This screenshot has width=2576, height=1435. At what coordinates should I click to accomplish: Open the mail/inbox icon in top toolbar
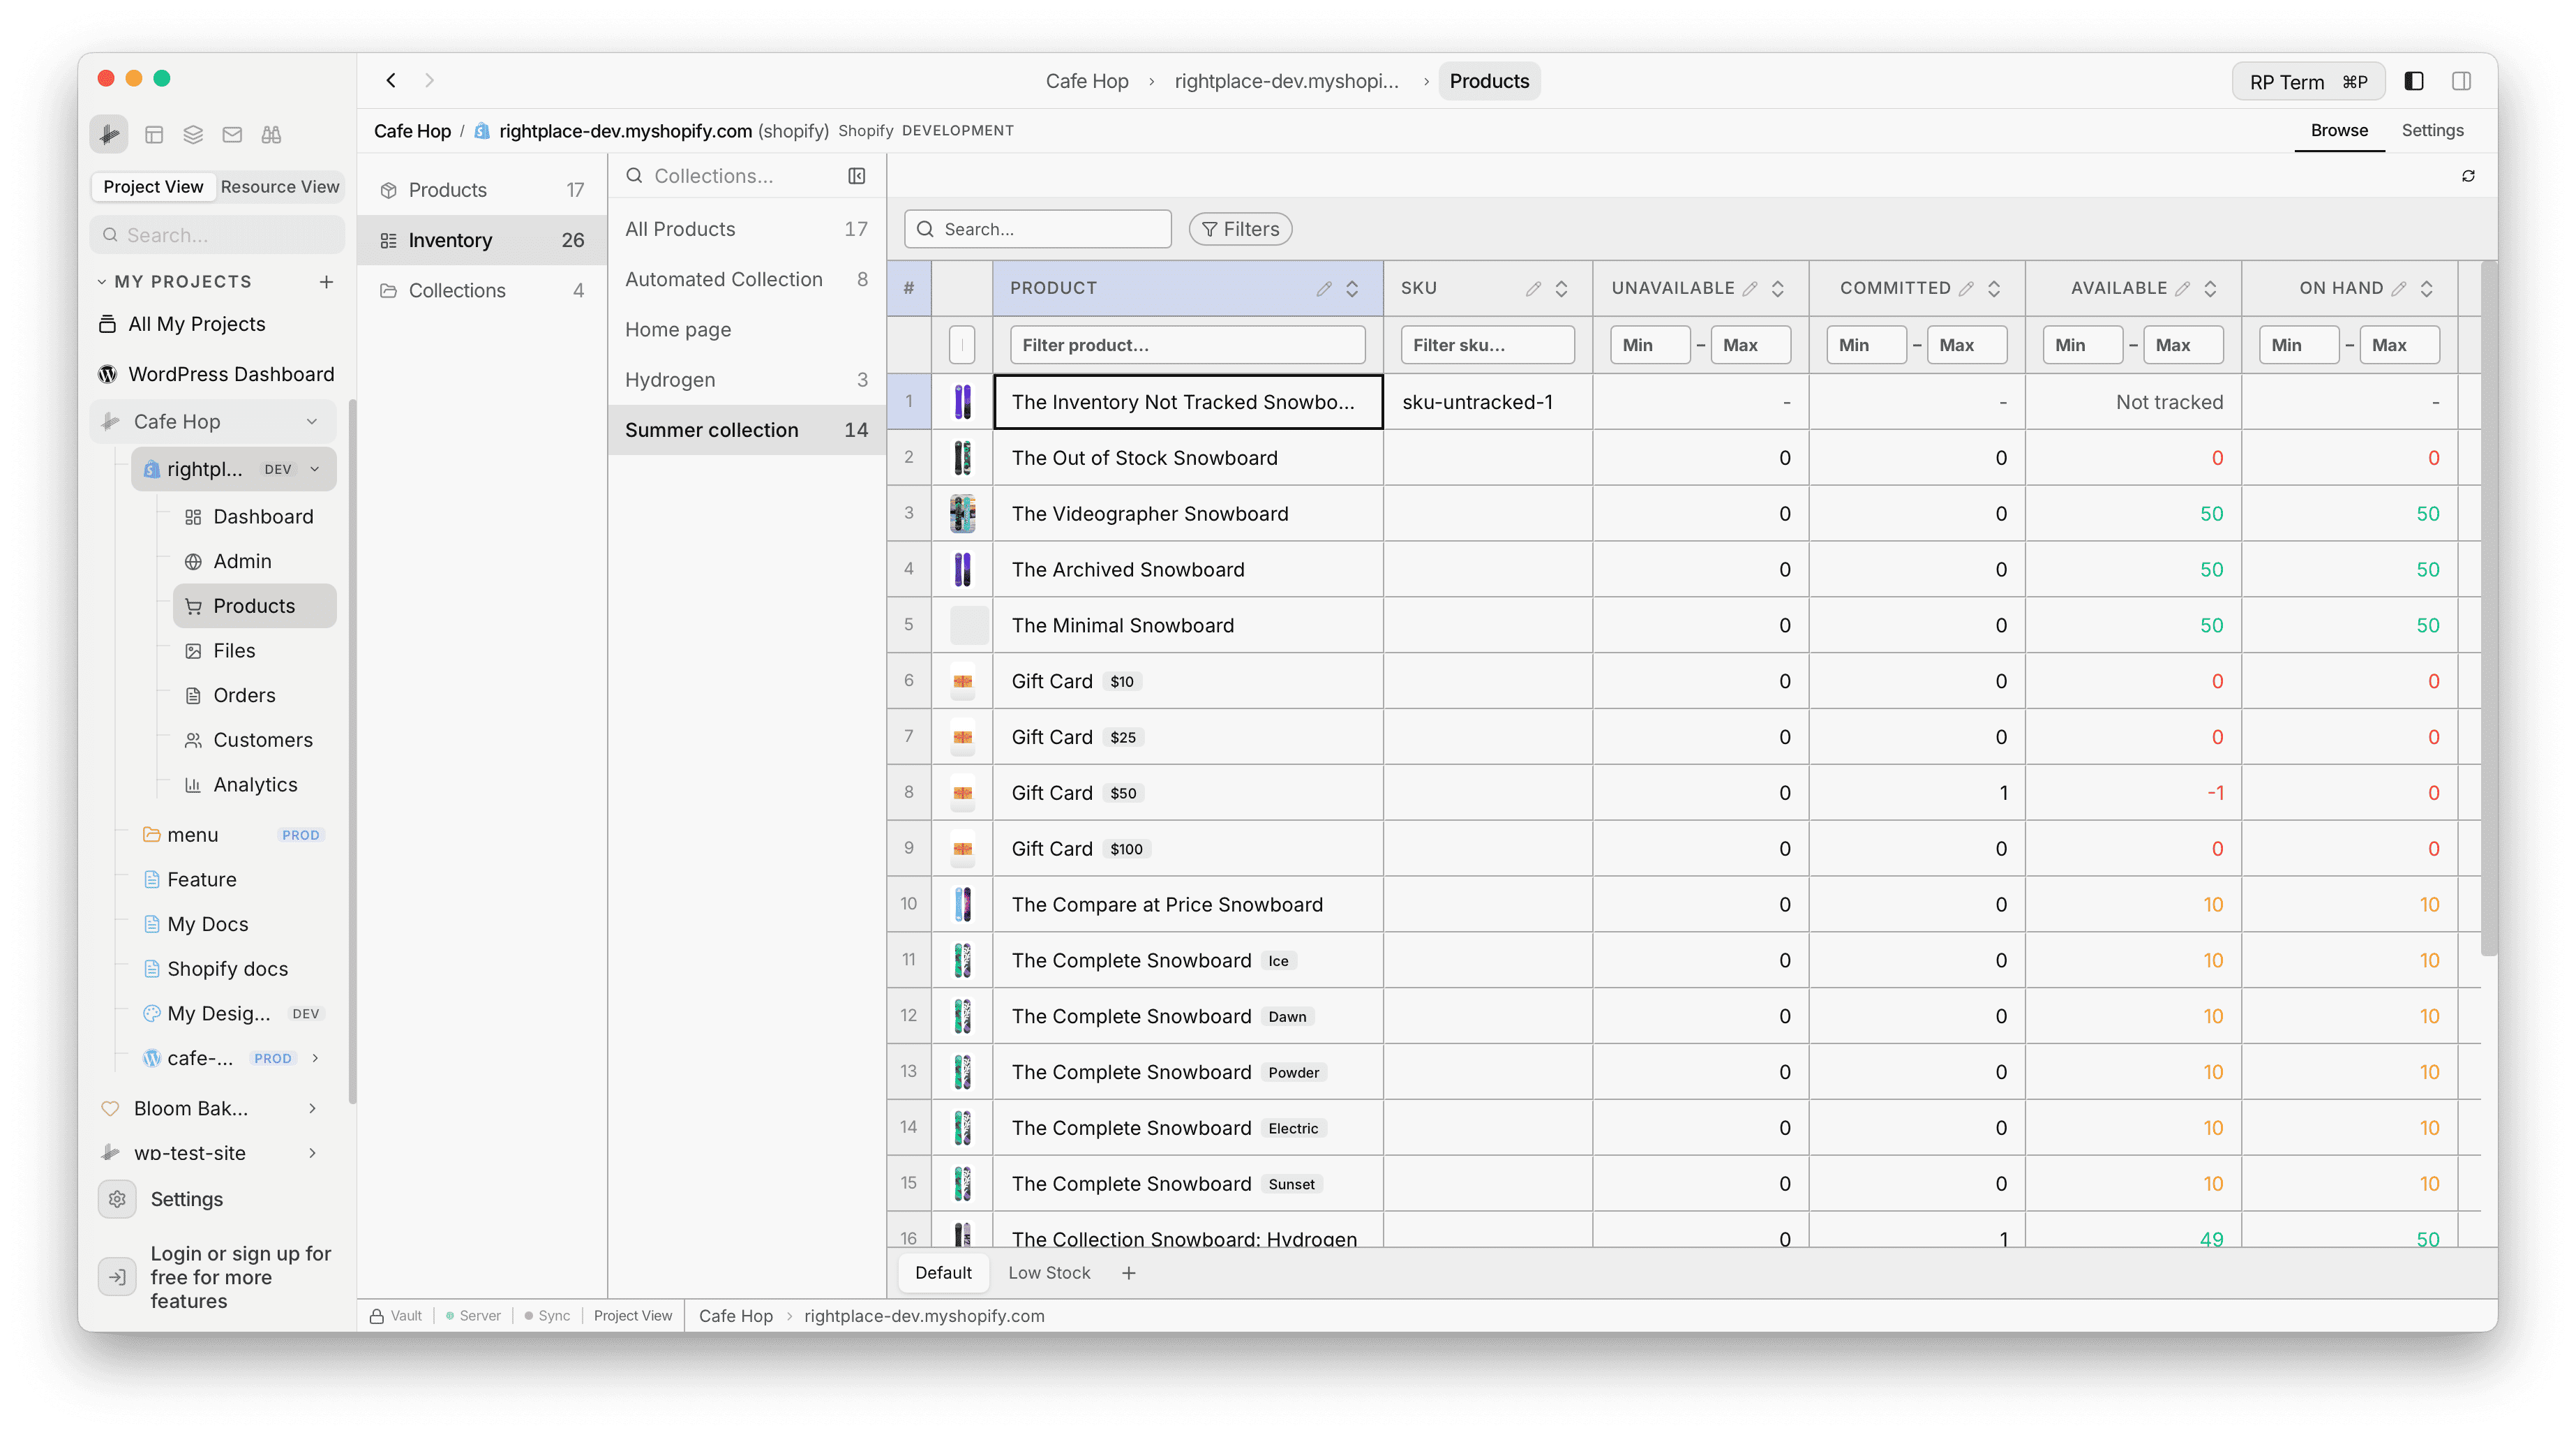coord(232,133)
